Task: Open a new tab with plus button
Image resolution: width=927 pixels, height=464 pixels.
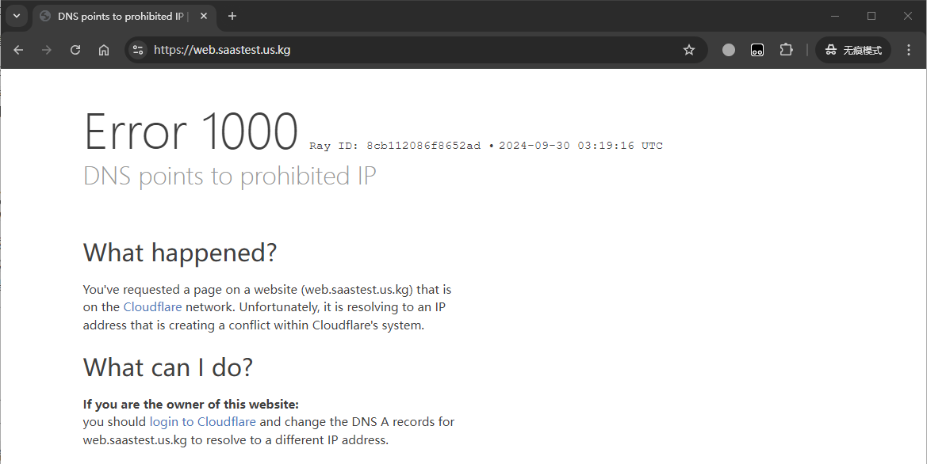Action: pyautogui.click(x=232, y=16)
